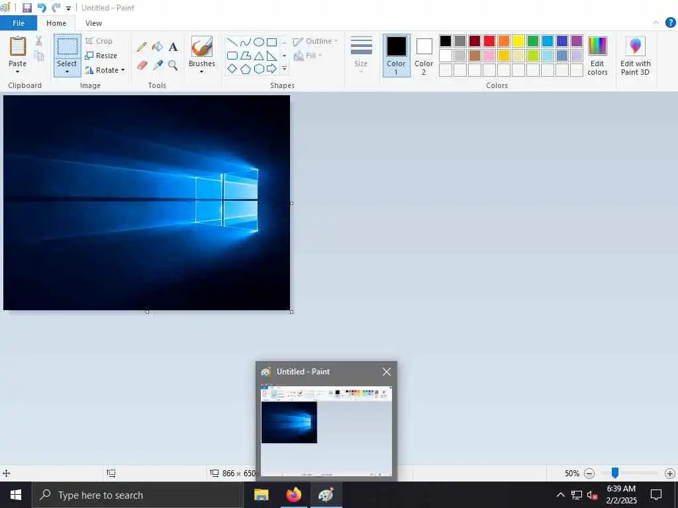Click the zoom slider handle

tap(615, 473)
